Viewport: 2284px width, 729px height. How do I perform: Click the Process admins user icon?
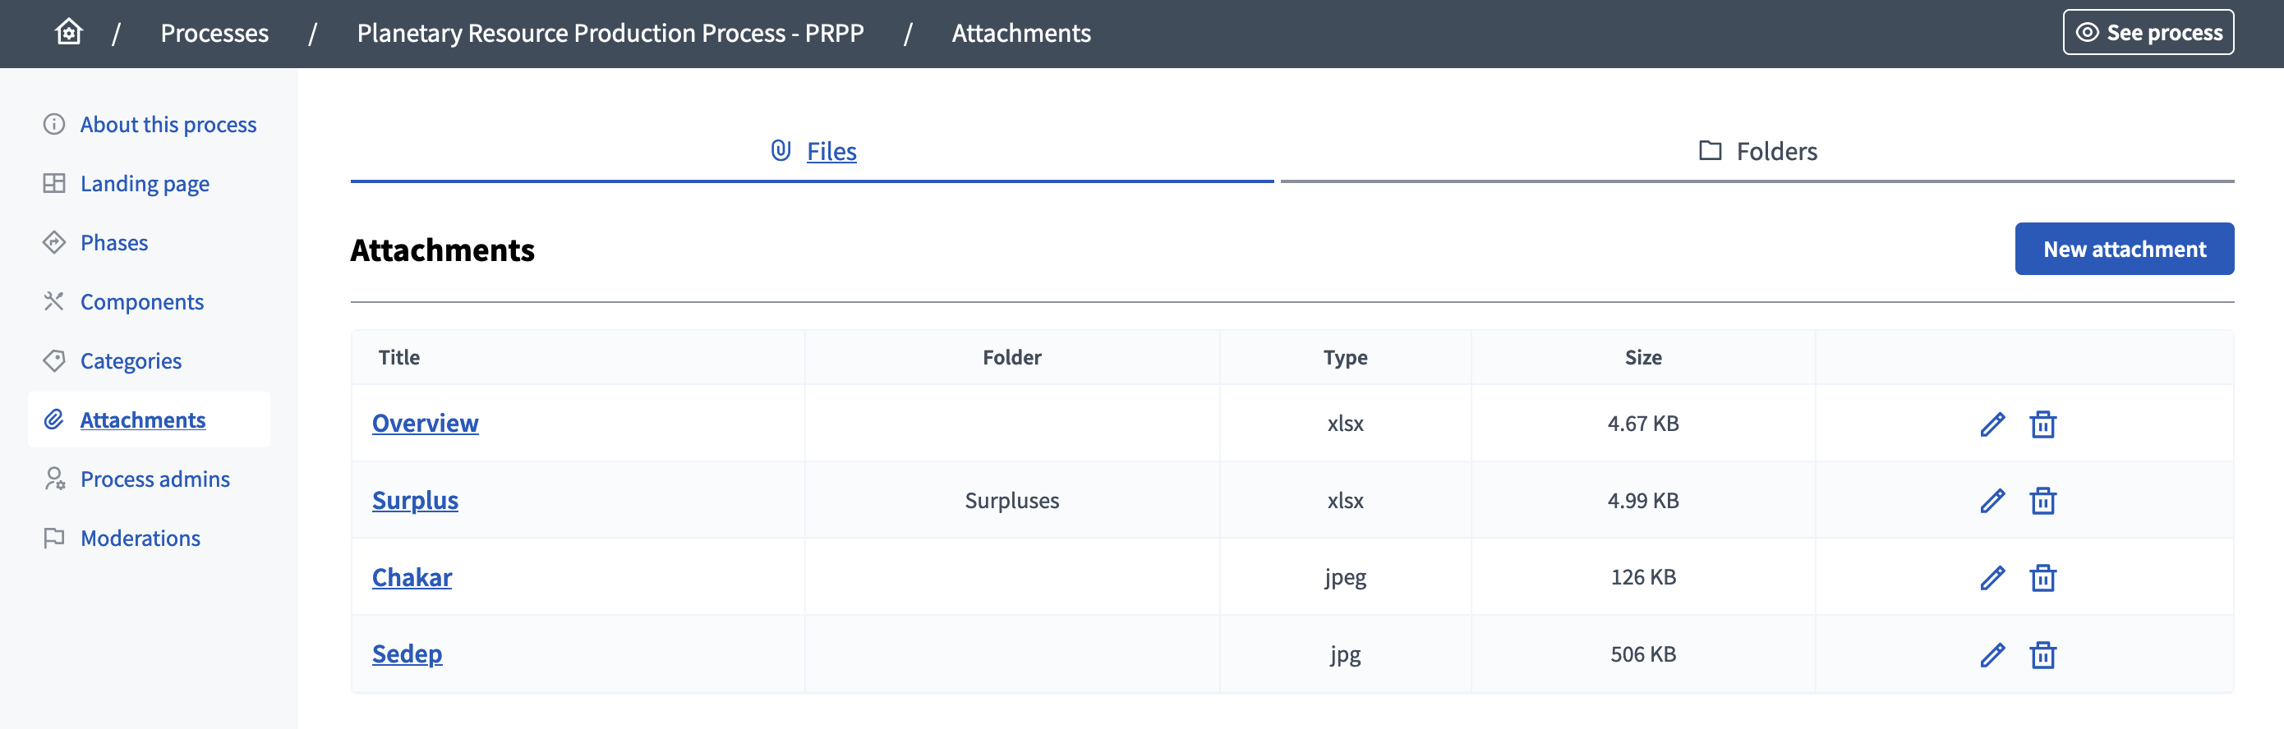(x=54, y=479)
